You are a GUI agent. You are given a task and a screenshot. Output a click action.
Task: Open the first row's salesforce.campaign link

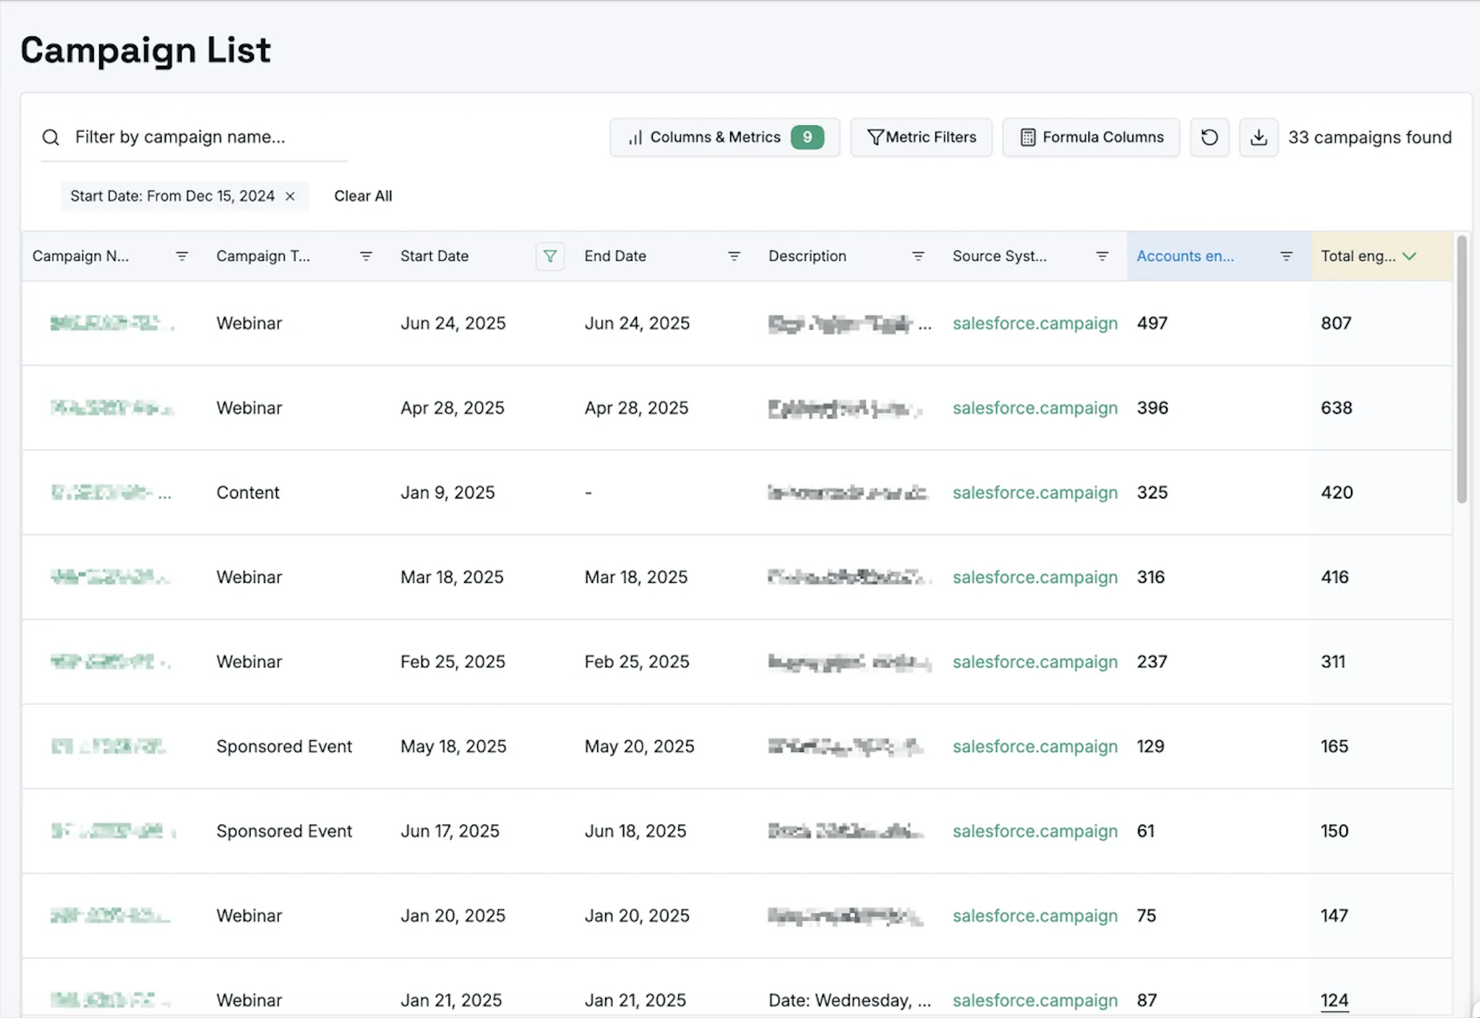click(x=1035, y=324)
